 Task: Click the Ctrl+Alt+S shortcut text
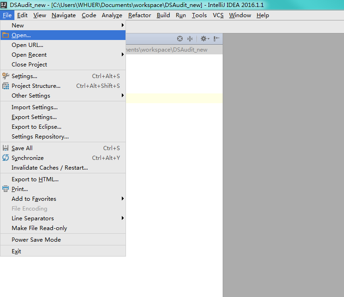[x=106, y=76]
